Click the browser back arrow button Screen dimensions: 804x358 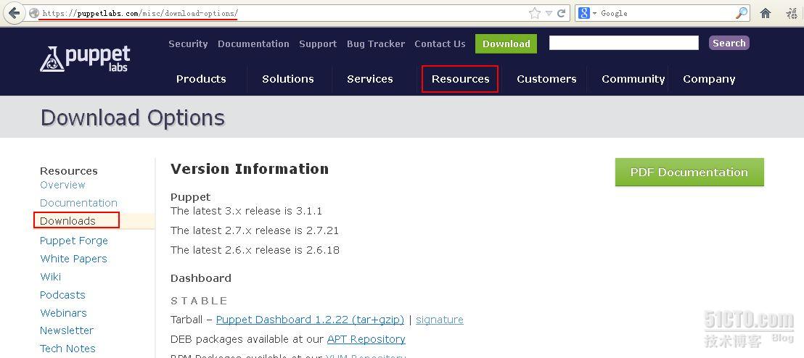tap(14, 13)
